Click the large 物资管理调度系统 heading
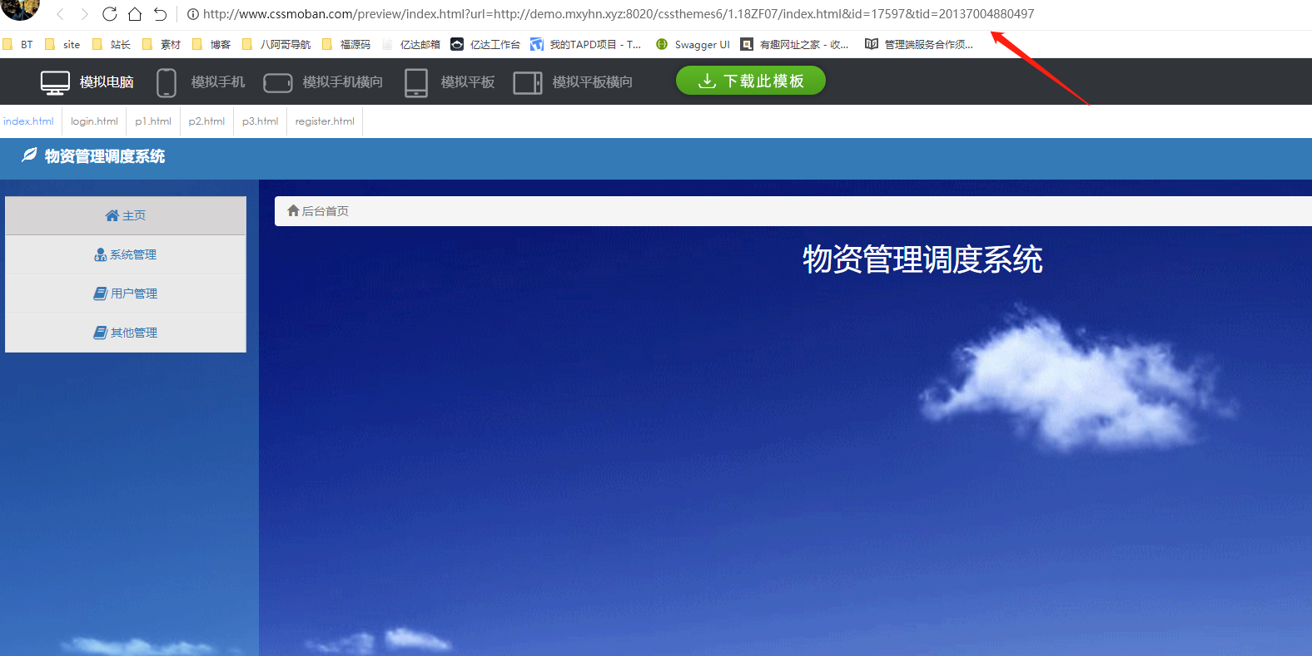 click(x=922, y=259)
